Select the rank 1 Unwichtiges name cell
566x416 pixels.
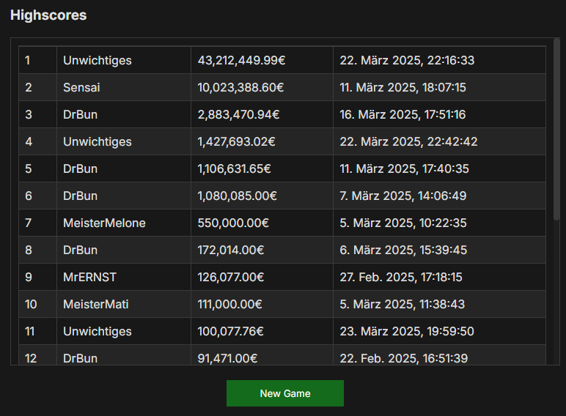coord(124,60)
